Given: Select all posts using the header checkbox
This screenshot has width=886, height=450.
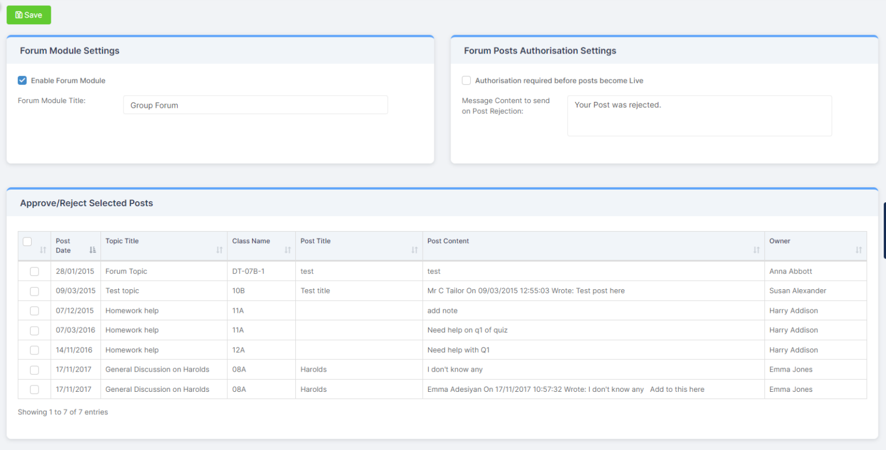Looking at the screenshot, I should (x=27, y=240).
